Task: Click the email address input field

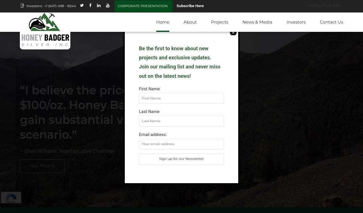Action: click(x=181, y=144)
